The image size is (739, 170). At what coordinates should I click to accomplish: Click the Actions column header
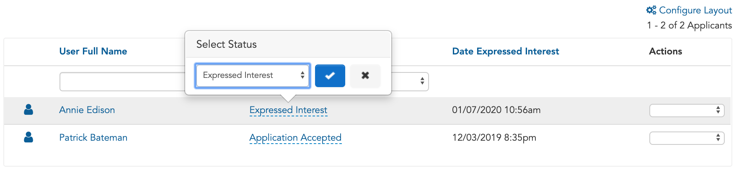click(x=665, y=51)
